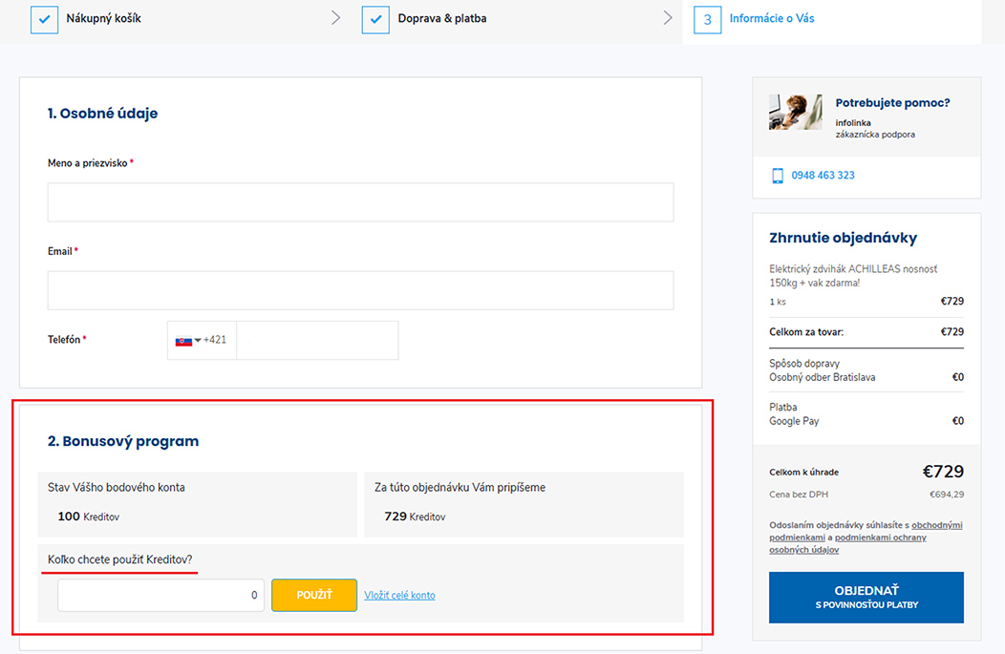Click the mobile phone icon by 0948 463 323
Screen dimensions: 1005x654
778,176
